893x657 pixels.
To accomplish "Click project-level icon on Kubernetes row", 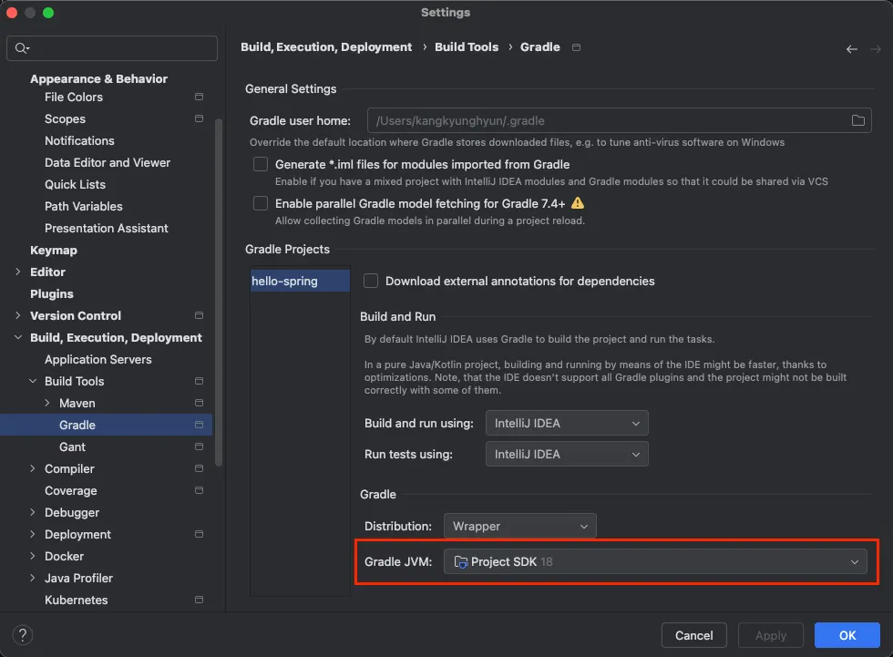I will point(199,600).
